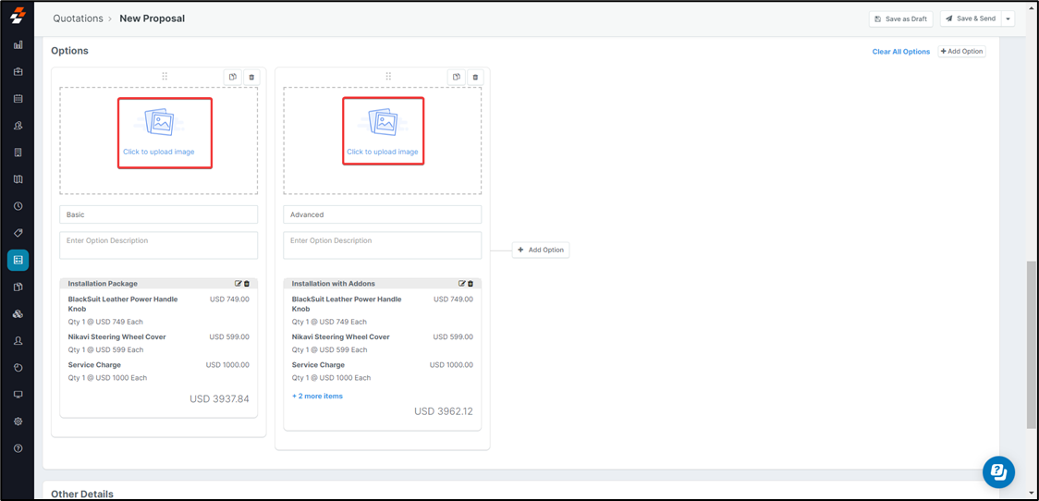Open the building sidebar icon
This screenshot has height=501, width=1039.
18,153
